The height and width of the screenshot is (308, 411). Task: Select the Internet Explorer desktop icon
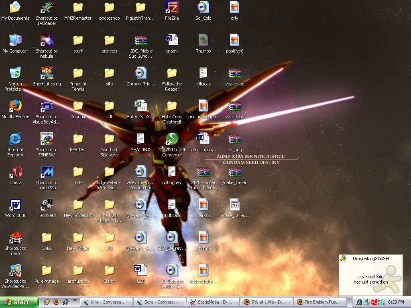click(x=15, y=140)
